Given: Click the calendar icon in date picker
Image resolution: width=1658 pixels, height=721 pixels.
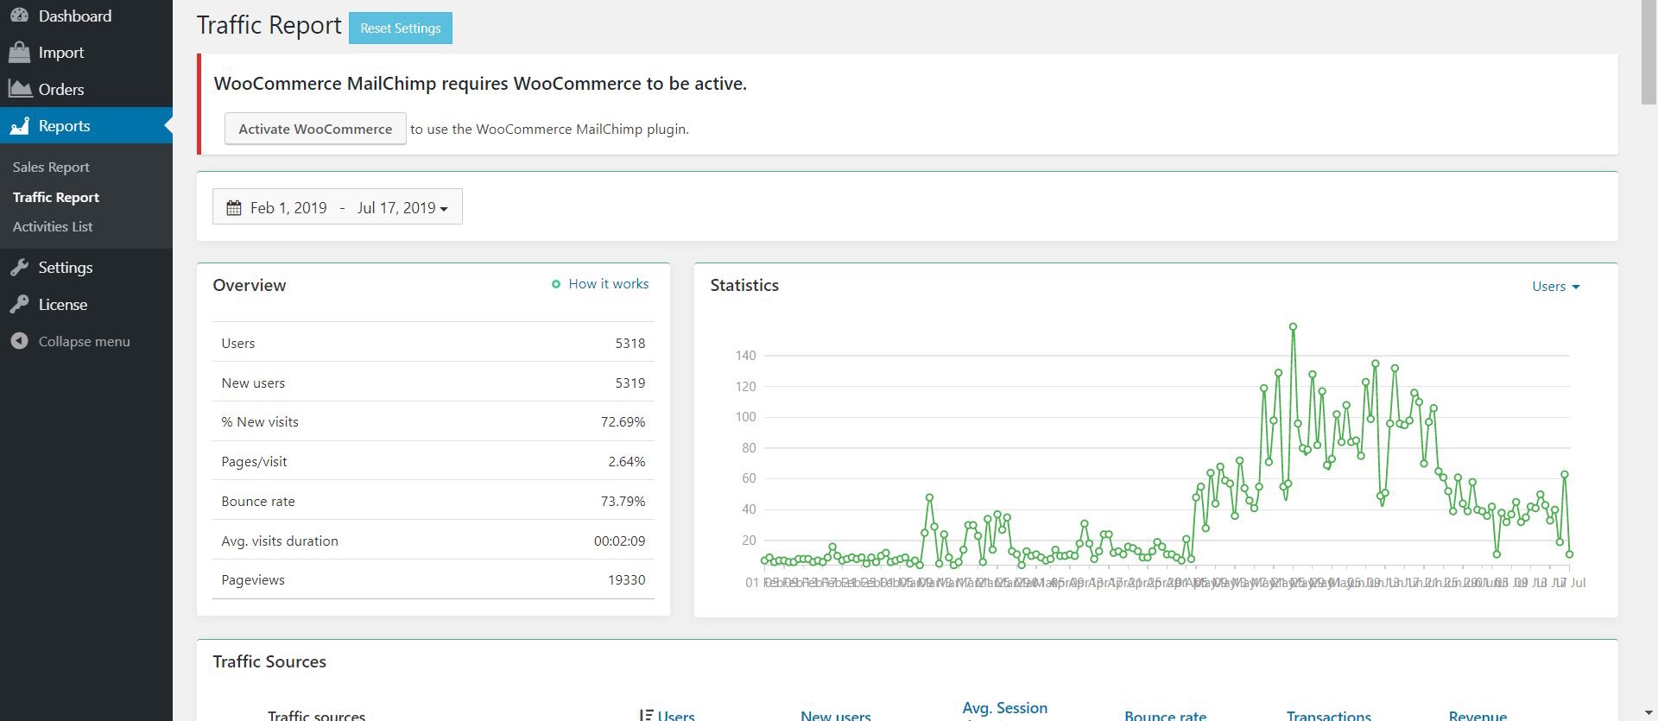Looking at the screenshot, I should 234,208.
